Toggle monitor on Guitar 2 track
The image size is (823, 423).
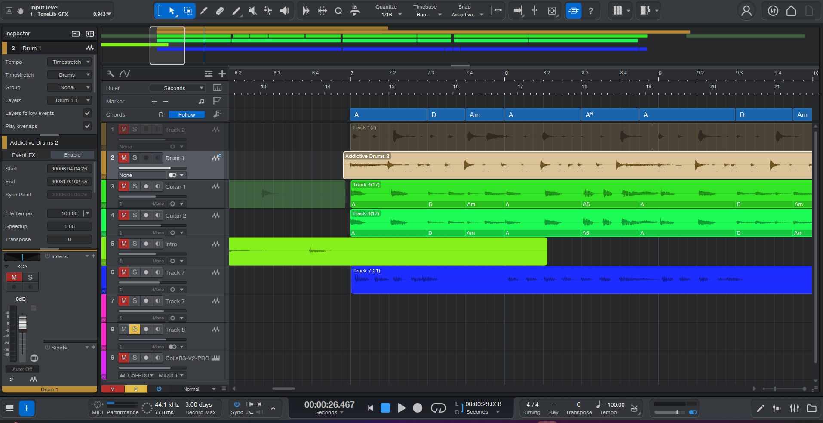coord(157,215)
